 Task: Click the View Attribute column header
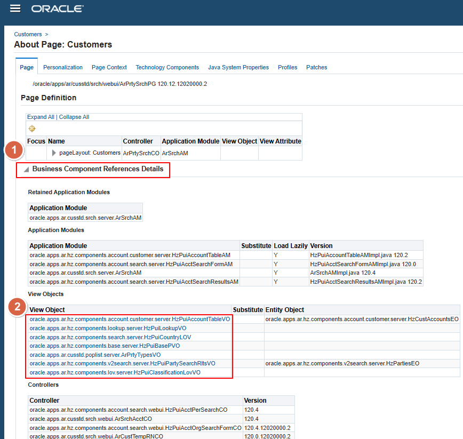280,141
